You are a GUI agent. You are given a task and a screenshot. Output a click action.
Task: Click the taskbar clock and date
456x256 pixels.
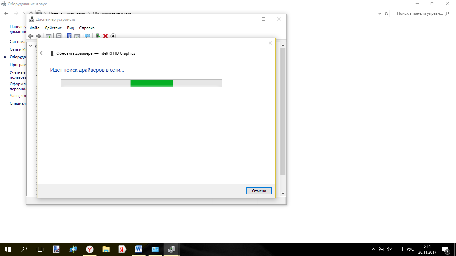(427, 249)
